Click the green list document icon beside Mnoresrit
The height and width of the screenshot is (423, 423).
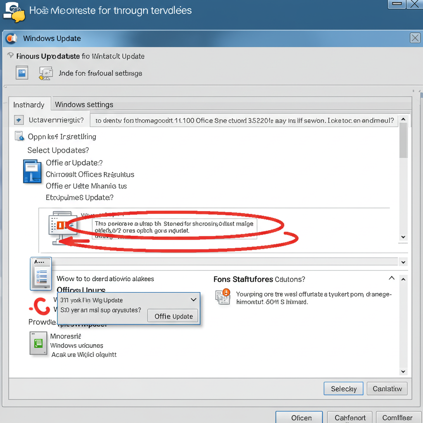tap(38, 343)
